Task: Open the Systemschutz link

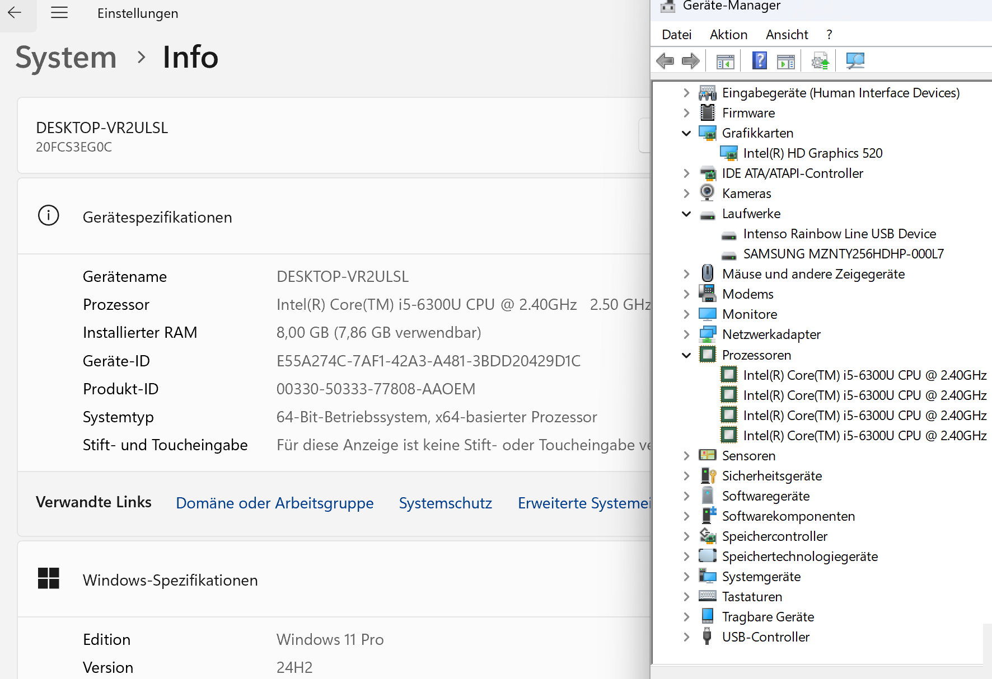Action: click(x=446, y=503)
